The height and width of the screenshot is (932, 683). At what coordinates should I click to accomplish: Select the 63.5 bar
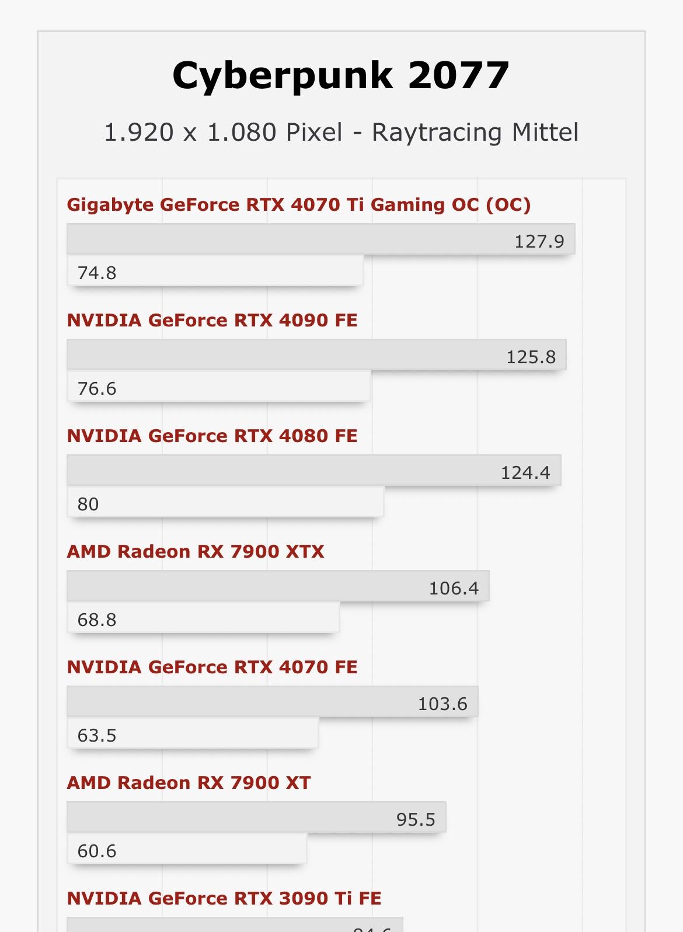point(192,734)
